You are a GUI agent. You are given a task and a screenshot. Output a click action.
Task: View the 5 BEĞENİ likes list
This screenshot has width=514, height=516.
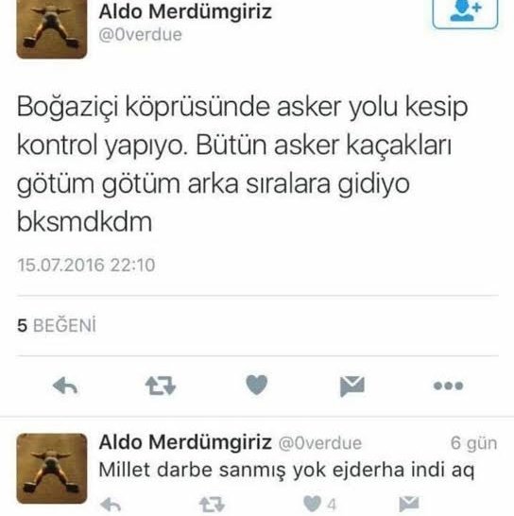57,325
